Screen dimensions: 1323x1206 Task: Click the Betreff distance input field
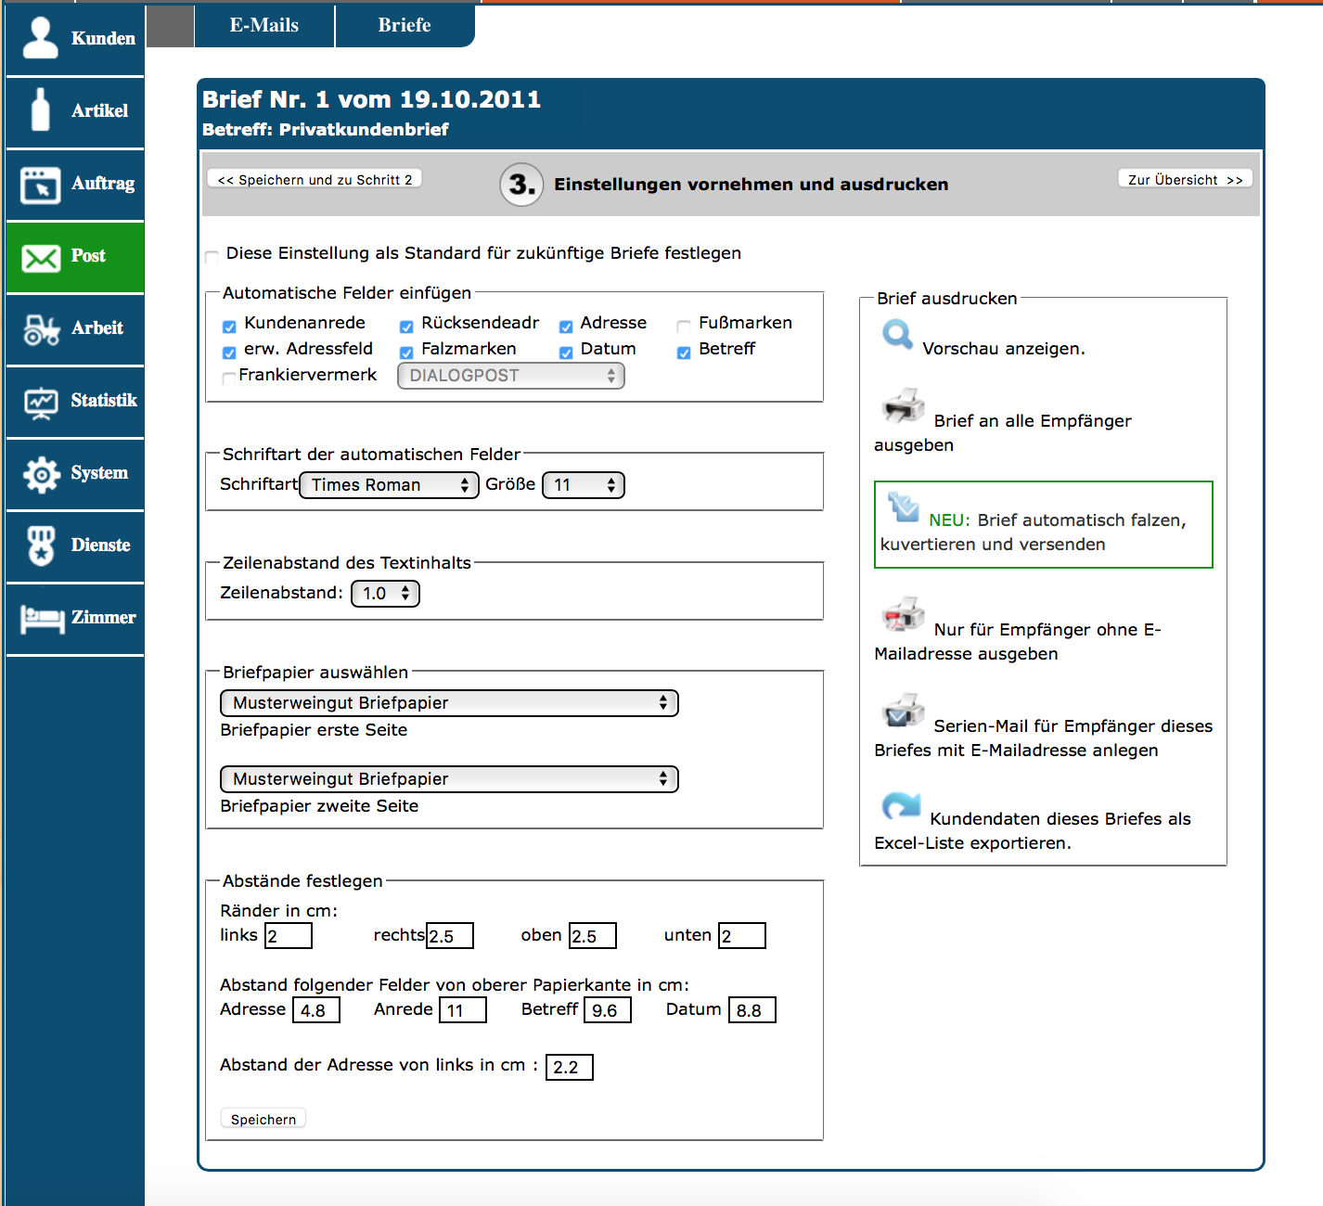(x=608, y=1010)
